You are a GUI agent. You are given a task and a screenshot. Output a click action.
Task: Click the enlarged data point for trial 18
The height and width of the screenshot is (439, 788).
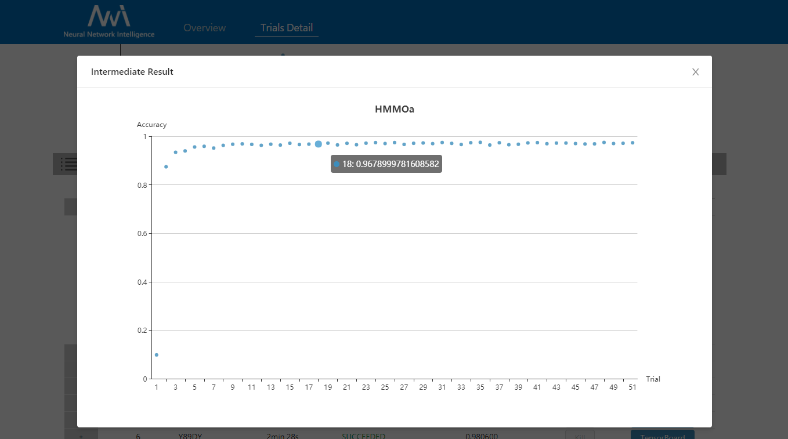click(x=318, y=144)
